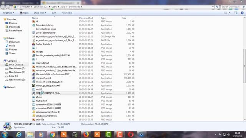The height and width of the screenshot is (138, 246).
Task: Open the Help icon
Action: coord(242,13)
